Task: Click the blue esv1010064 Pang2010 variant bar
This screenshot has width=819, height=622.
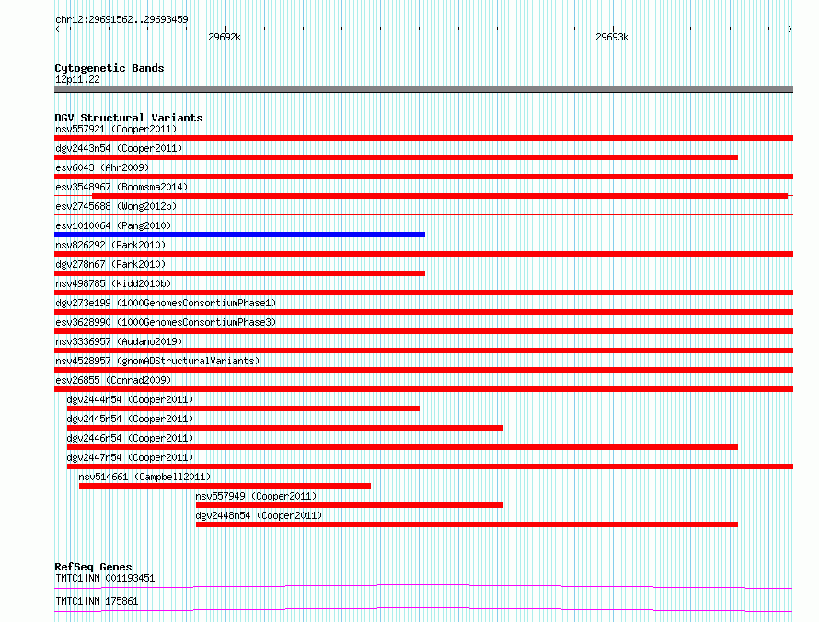Action: tap(240, 235)
